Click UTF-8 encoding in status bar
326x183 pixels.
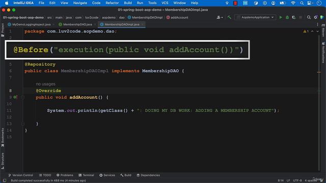pos(297,180)
